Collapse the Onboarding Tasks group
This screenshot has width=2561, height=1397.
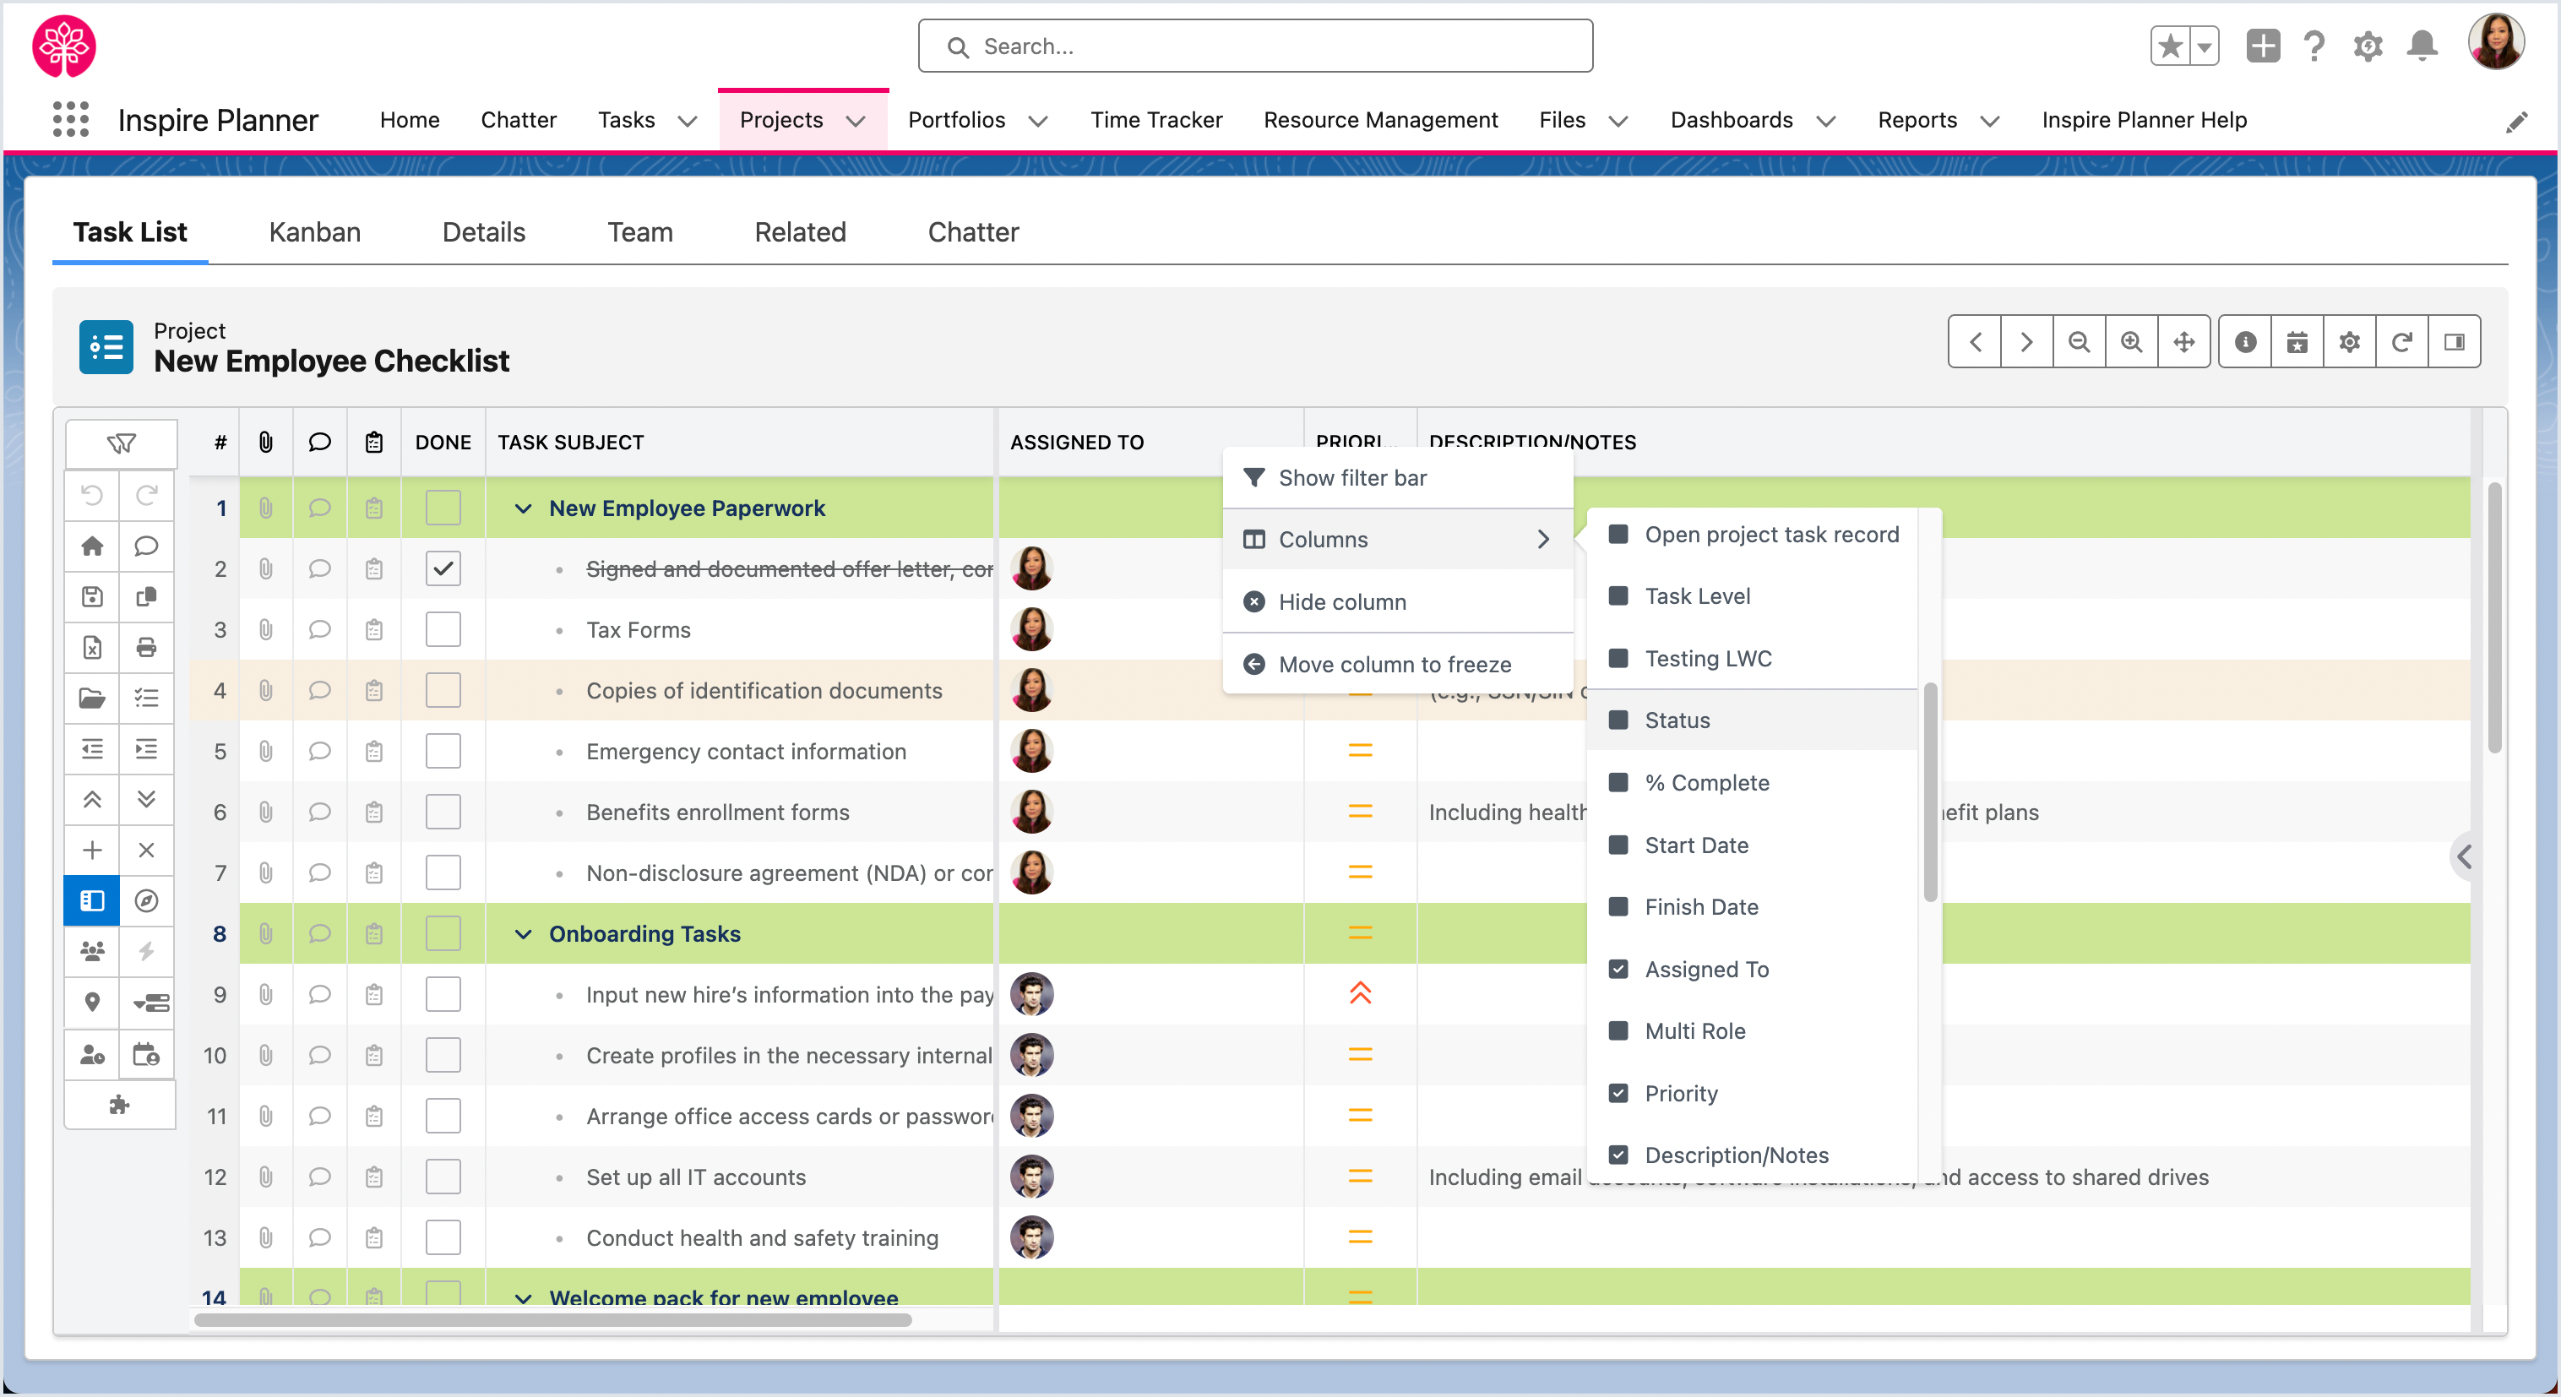523,933
